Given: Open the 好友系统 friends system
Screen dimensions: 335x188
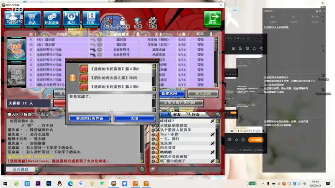Looking at the screenshot, I should (52, 18).
